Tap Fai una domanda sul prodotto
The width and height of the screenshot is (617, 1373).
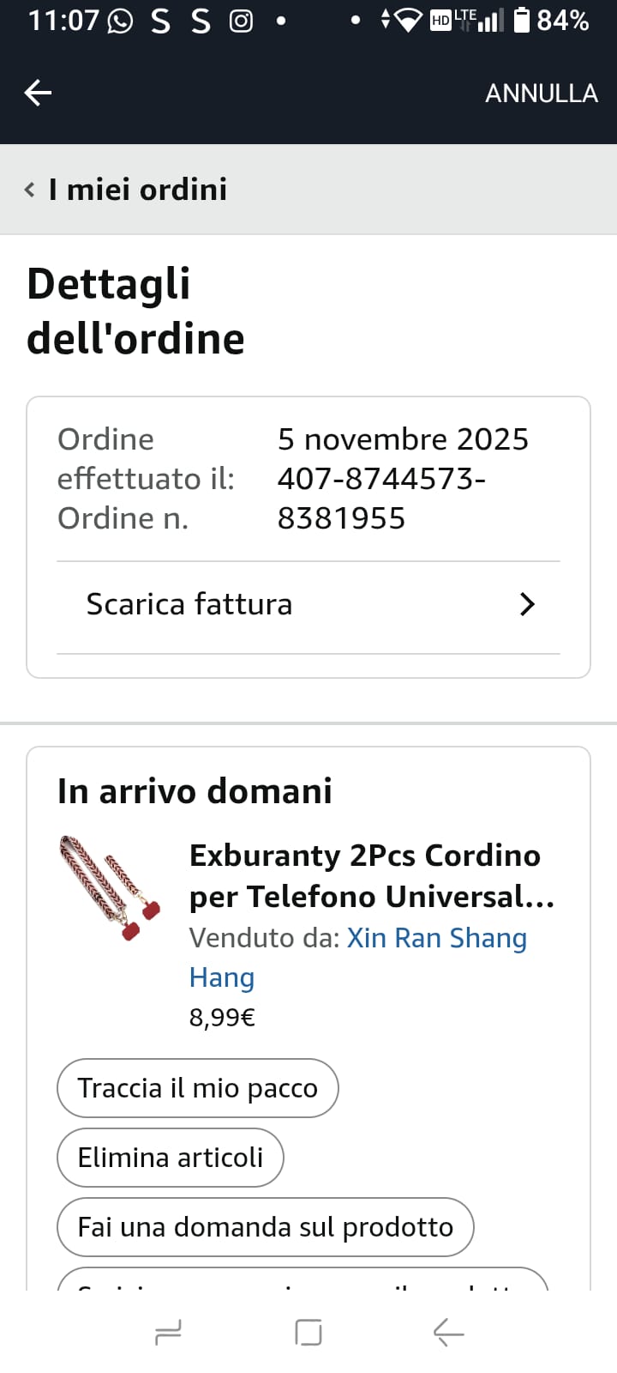(265, 1227)
